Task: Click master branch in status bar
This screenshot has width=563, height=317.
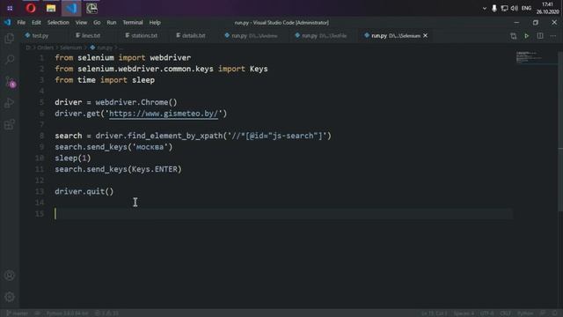Action: click(x=18, y=313)
